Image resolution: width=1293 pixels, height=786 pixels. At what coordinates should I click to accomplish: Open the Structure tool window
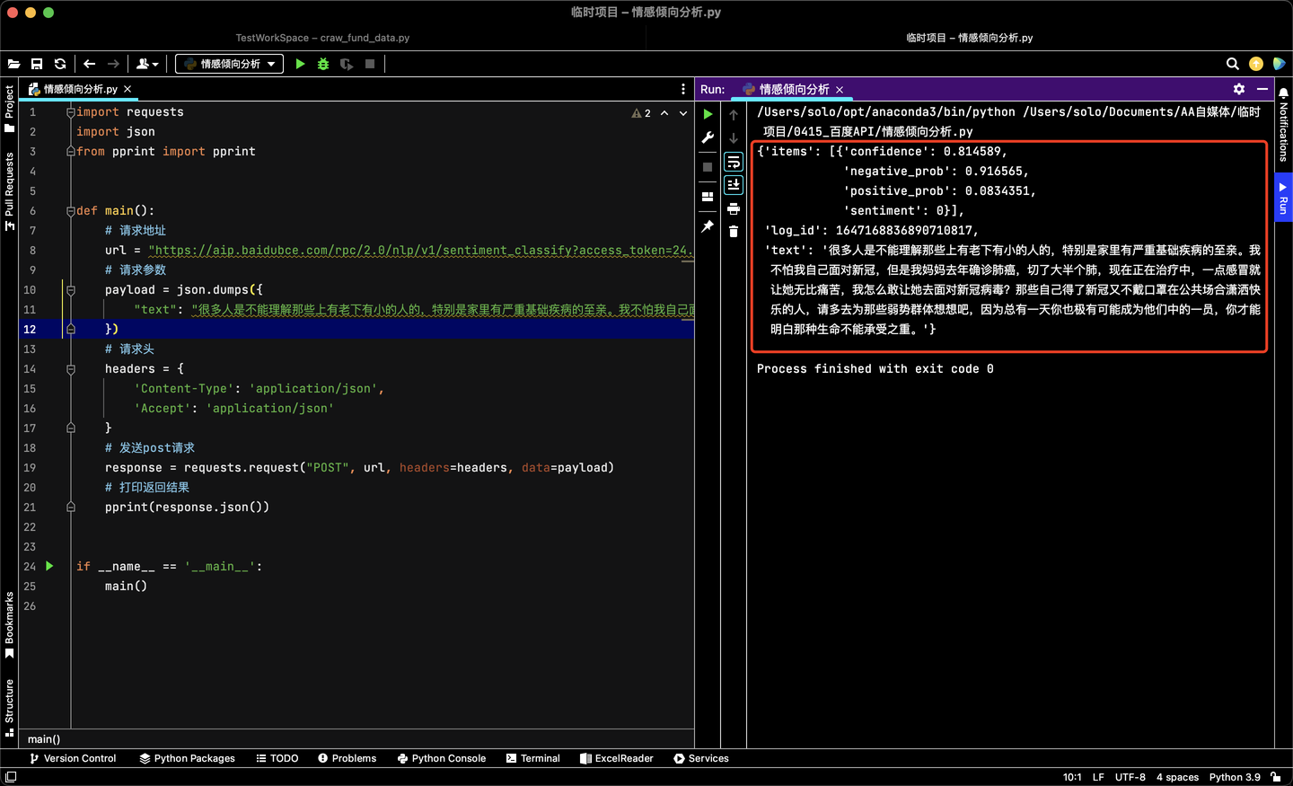pos(9,708)
